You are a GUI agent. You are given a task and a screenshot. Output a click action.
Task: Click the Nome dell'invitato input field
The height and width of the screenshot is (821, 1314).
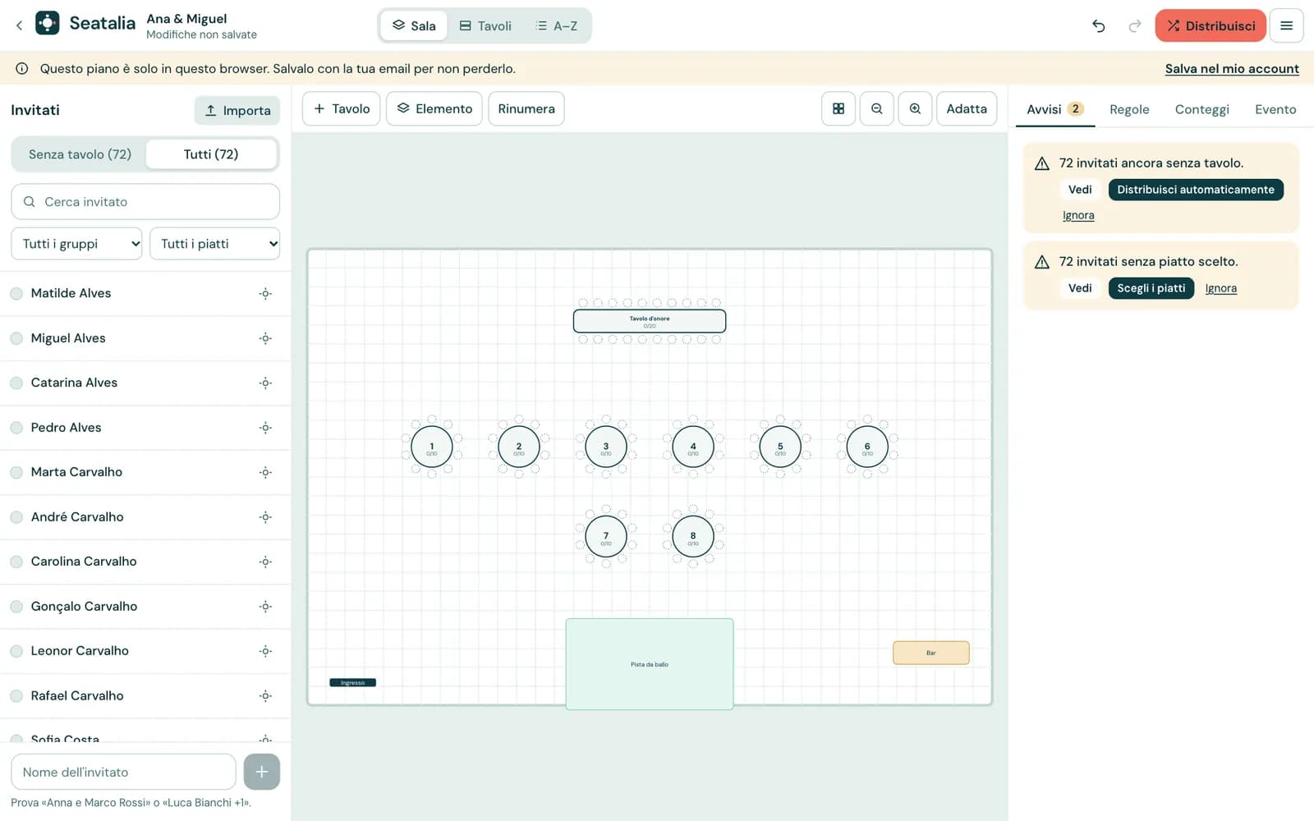123,772
